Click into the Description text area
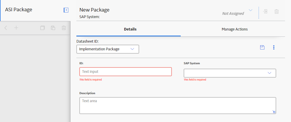Image resolution: width=291 pixels, height=122 pixels. (x=178, y=105)
